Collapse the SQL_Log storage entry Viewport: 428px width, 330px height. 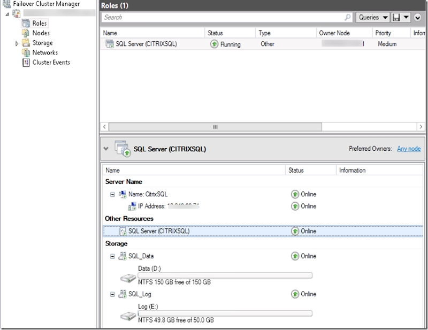click(112, 294)
